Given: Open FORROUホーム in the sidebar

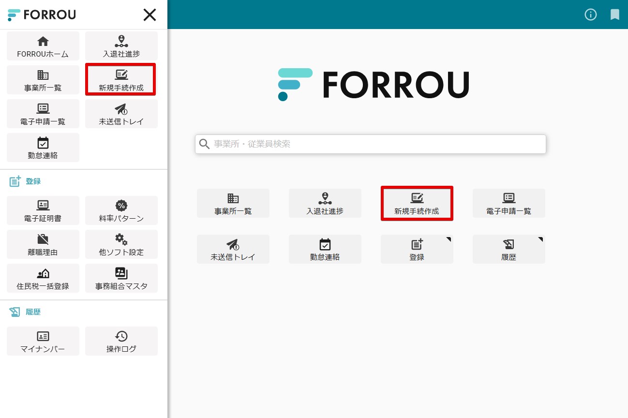Looking at the screenshot, I should 43,46.
